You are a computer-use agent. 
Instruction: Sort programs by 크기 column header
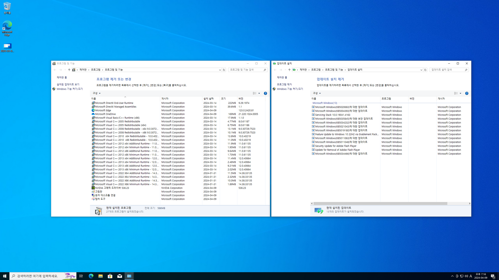(x=228, y=99)
